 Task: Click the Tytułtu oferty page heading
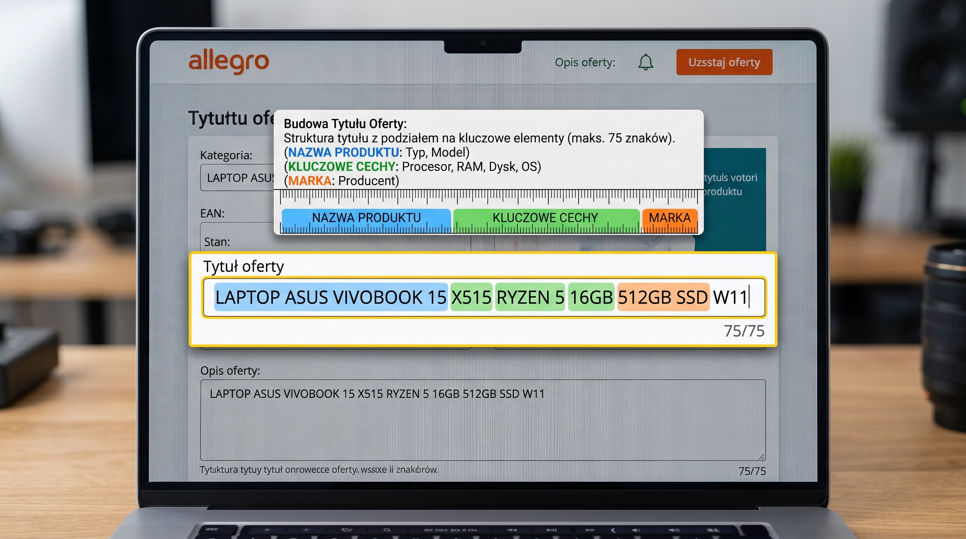[x=231, y=118]
